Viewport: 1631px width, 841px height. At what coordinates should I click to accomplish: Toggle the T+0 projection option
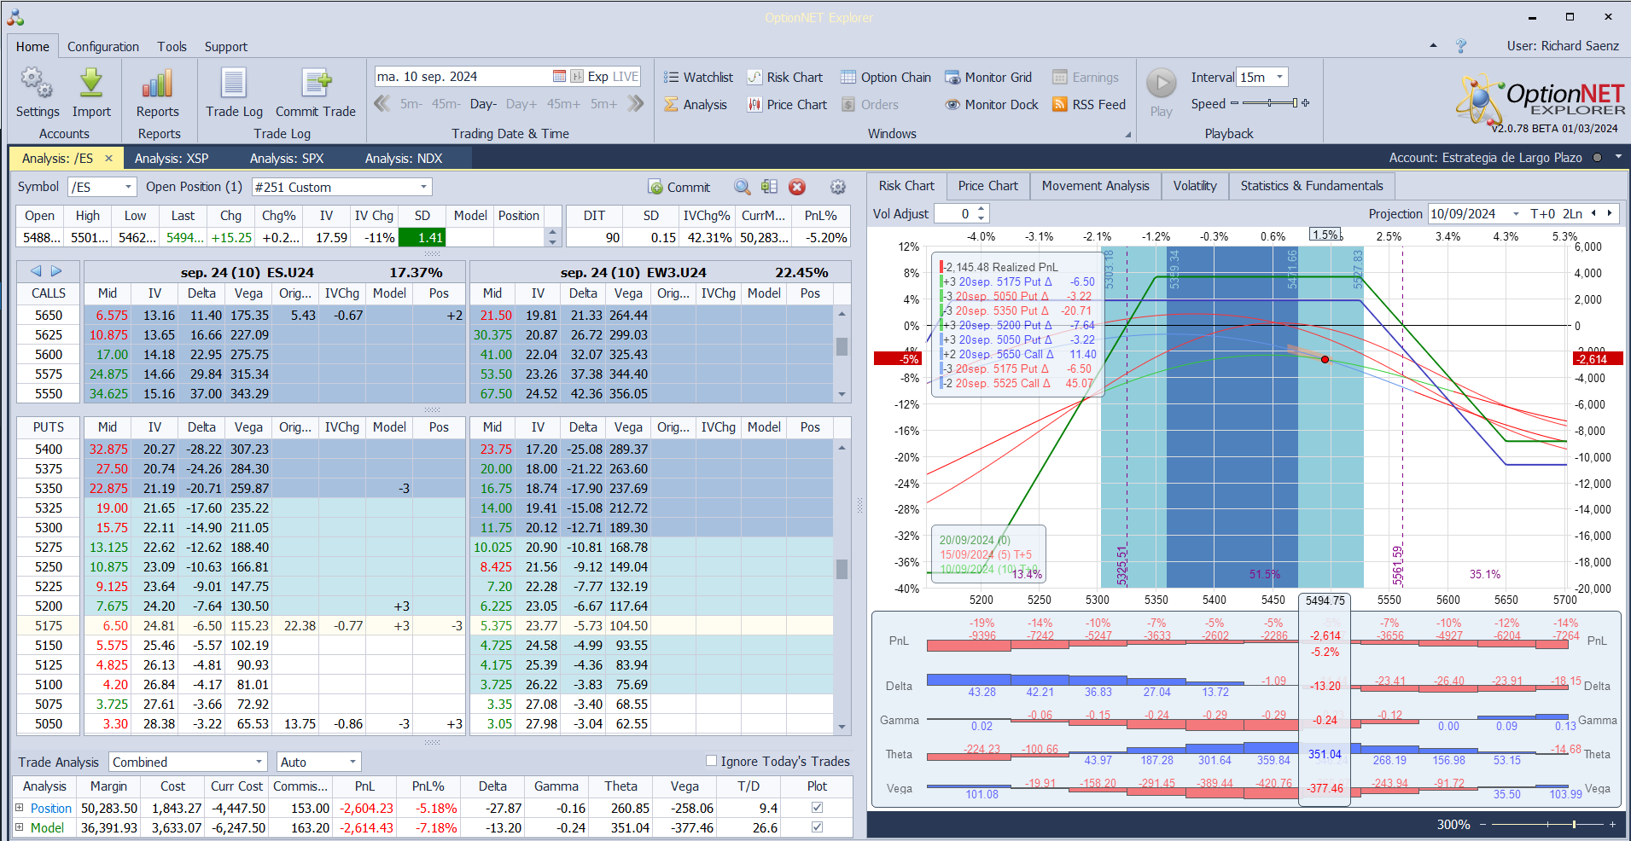pos(1542,214)
